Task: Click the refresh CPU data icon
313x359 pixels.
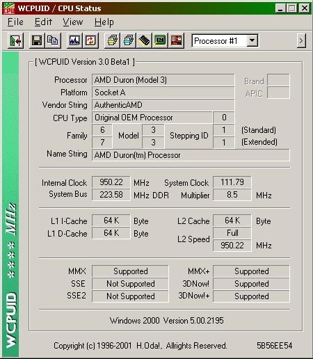Action: (x=90, y=41)
